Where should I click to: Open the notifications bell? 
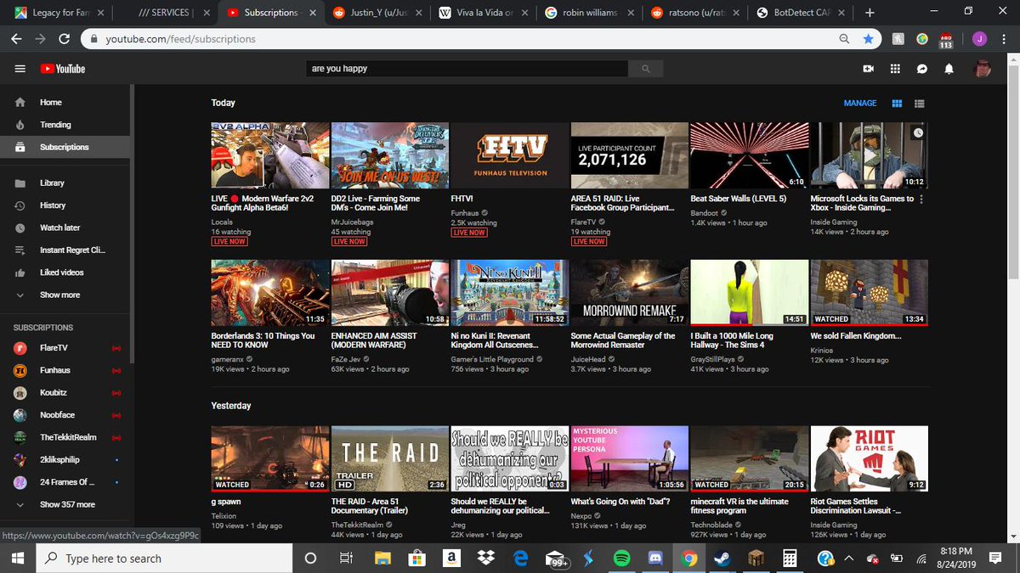(x=949, y=69)
